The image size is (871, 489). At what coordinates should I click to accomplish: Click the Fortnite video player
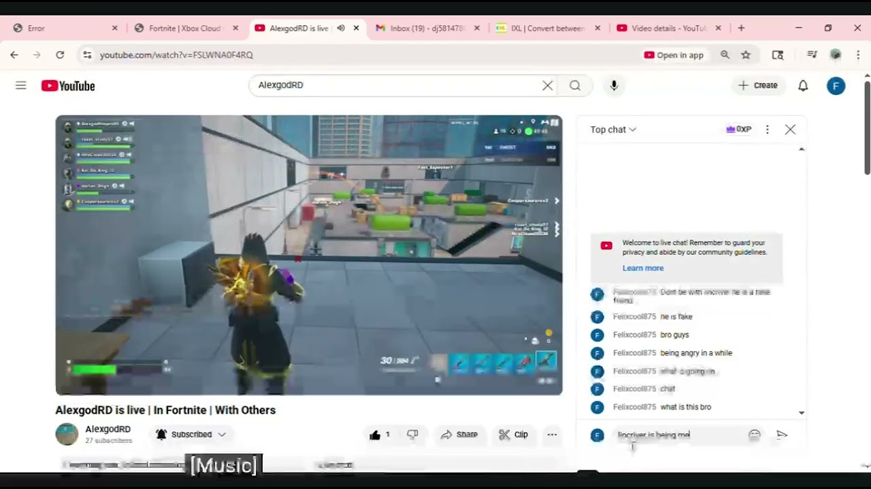click(x=309, y=255)
